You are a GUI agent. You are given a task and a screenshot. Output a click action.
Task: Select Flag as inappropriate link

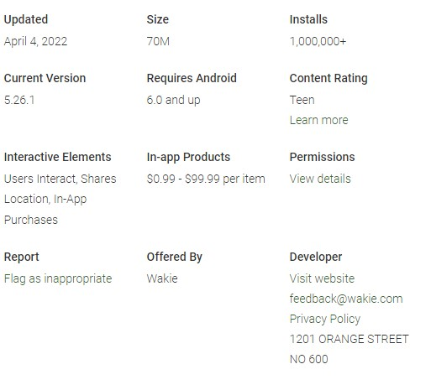click(x=58, y=278)
